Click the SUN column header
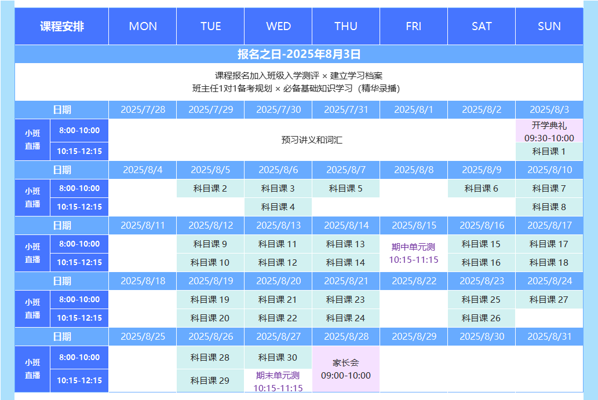598x400 pixels. tap(549, 26)
